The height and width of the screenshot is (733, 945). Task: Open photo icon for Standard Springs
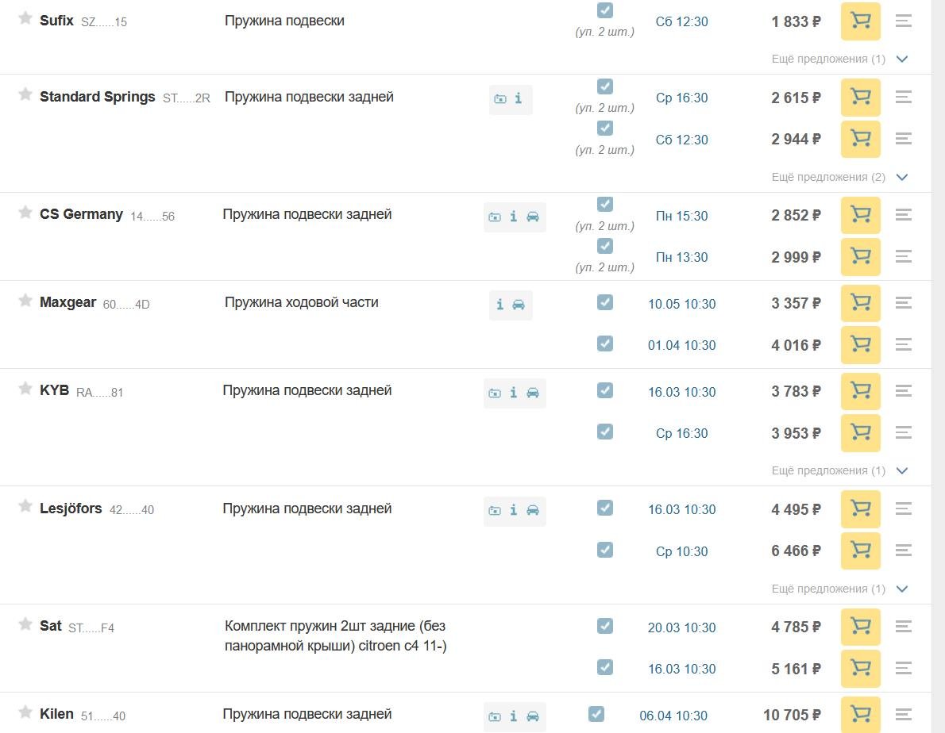[500, 98]
